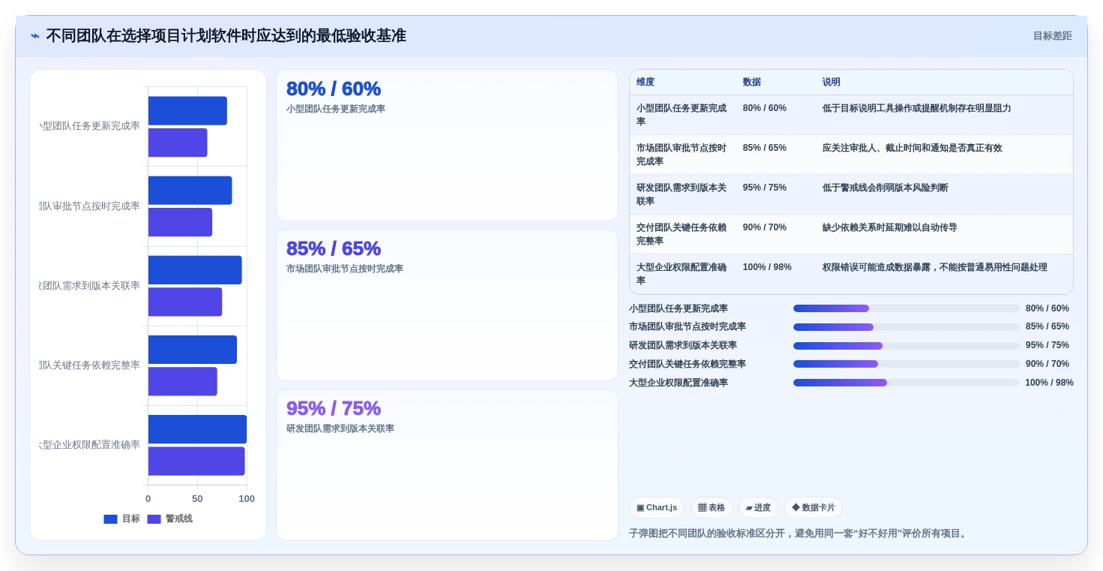Image resolution: width=1103 pixels, height=571 pixels.
Task: Click the 进度 tag chip
Action: [x=758, y=508]
